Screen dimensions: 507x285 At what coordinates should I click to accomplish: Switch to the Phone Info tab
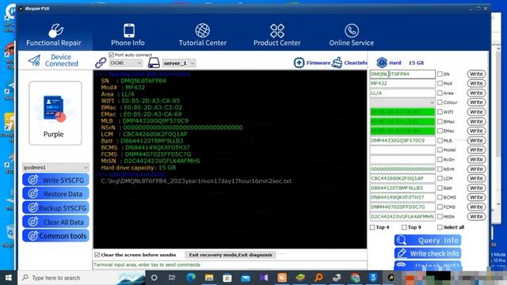(128, 35)
